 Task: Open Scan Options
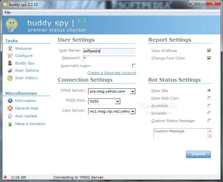pos(27,70)
